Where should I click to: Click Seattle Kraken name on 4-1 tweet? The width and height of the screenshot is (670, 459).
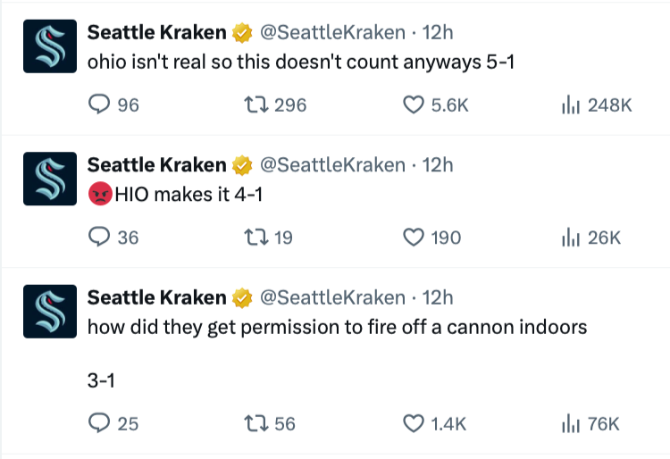(x=157, y=165)
